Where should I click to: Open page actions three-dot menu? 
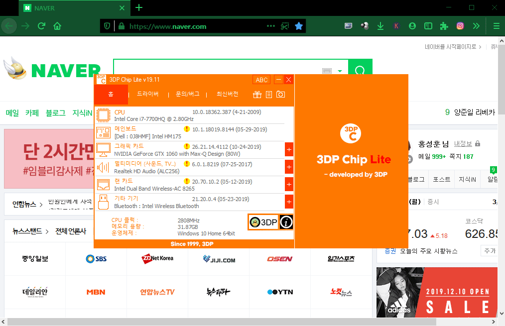pyautogui.click(x=271, y=26)
